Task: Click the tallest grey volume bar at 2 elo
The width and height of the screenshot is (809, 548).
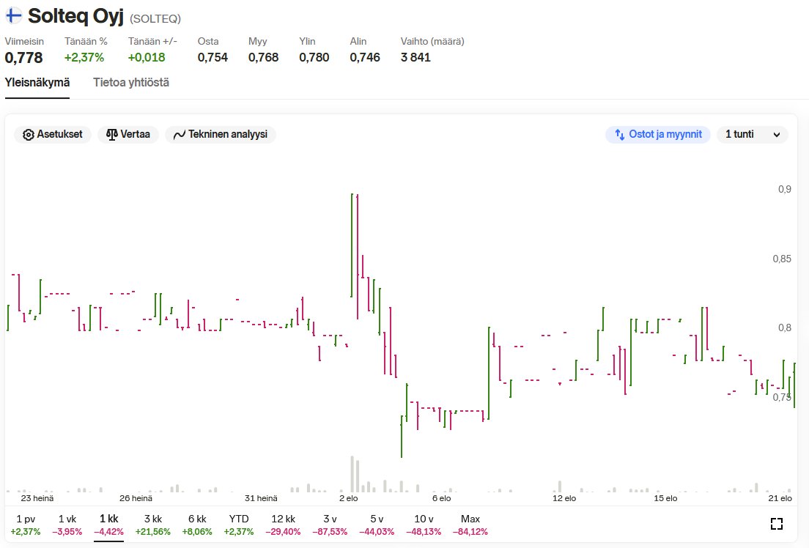Action: point(352,474)
